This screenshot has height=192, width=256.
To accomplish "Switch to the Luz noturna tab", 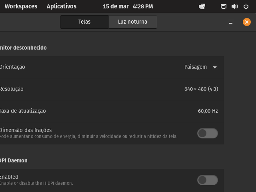I will pyautogui.click(x=132, y=22).
